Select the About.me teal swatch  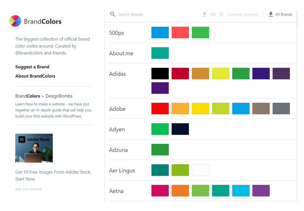160,53
